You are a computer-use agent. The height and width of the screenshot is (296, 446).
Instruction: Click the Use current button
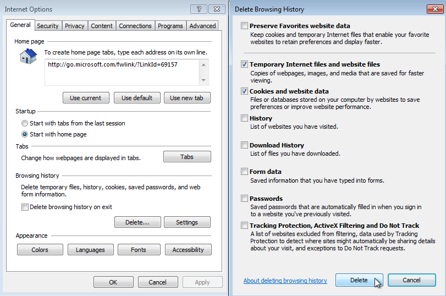[x=85, y=98]
